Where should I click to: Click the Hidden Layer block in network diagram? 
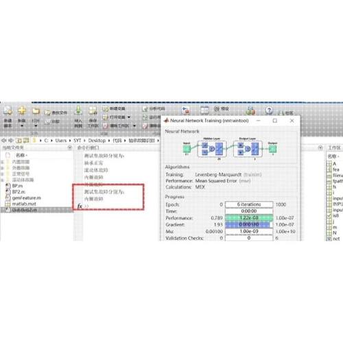point(212,149)
